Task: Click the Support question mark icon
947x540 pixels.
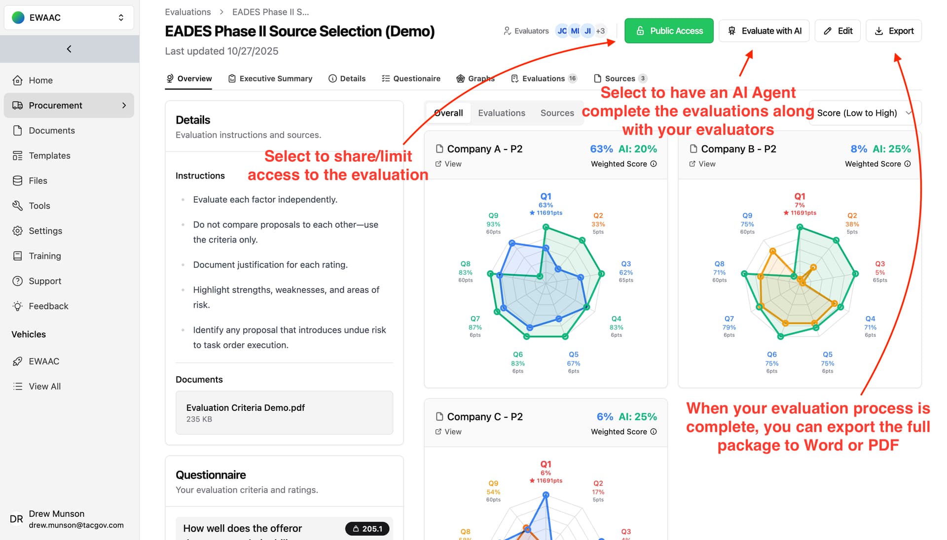Action: pos(18,281)
